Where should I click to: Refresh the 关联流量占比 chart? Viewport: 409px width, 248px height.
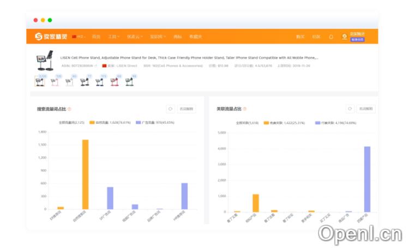(350, 109)
